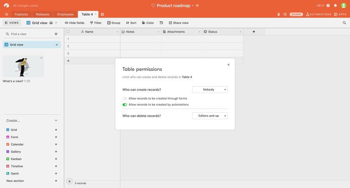Viewport: 350px width, 188px height.
Task: Click the Hide fields button
Action: click(x=75, y=23)
